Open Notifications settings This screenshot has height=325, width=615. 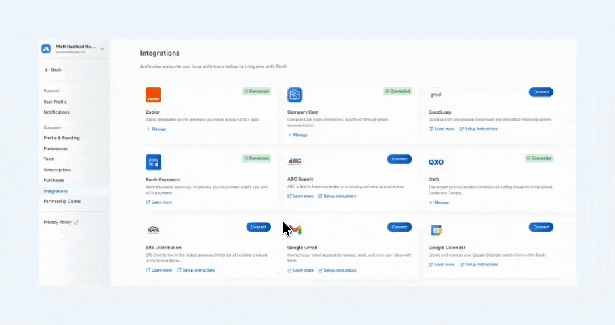(56, 112)
